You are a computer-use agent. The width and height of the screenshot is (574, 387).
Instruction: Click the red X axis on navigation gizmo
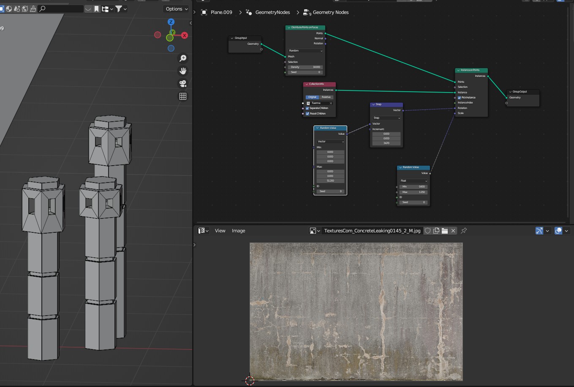pos(184,35)
